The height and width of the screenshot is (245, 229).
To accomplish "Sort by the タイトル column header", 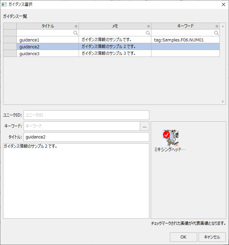I will point(48,26).
